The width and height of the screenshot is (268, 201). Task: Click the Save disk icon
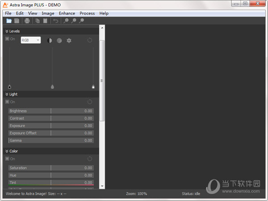coord(17,21)
